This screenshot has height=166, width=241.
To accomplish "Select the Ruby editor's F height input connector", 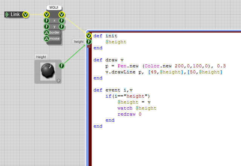I will [x=89, y=42].
